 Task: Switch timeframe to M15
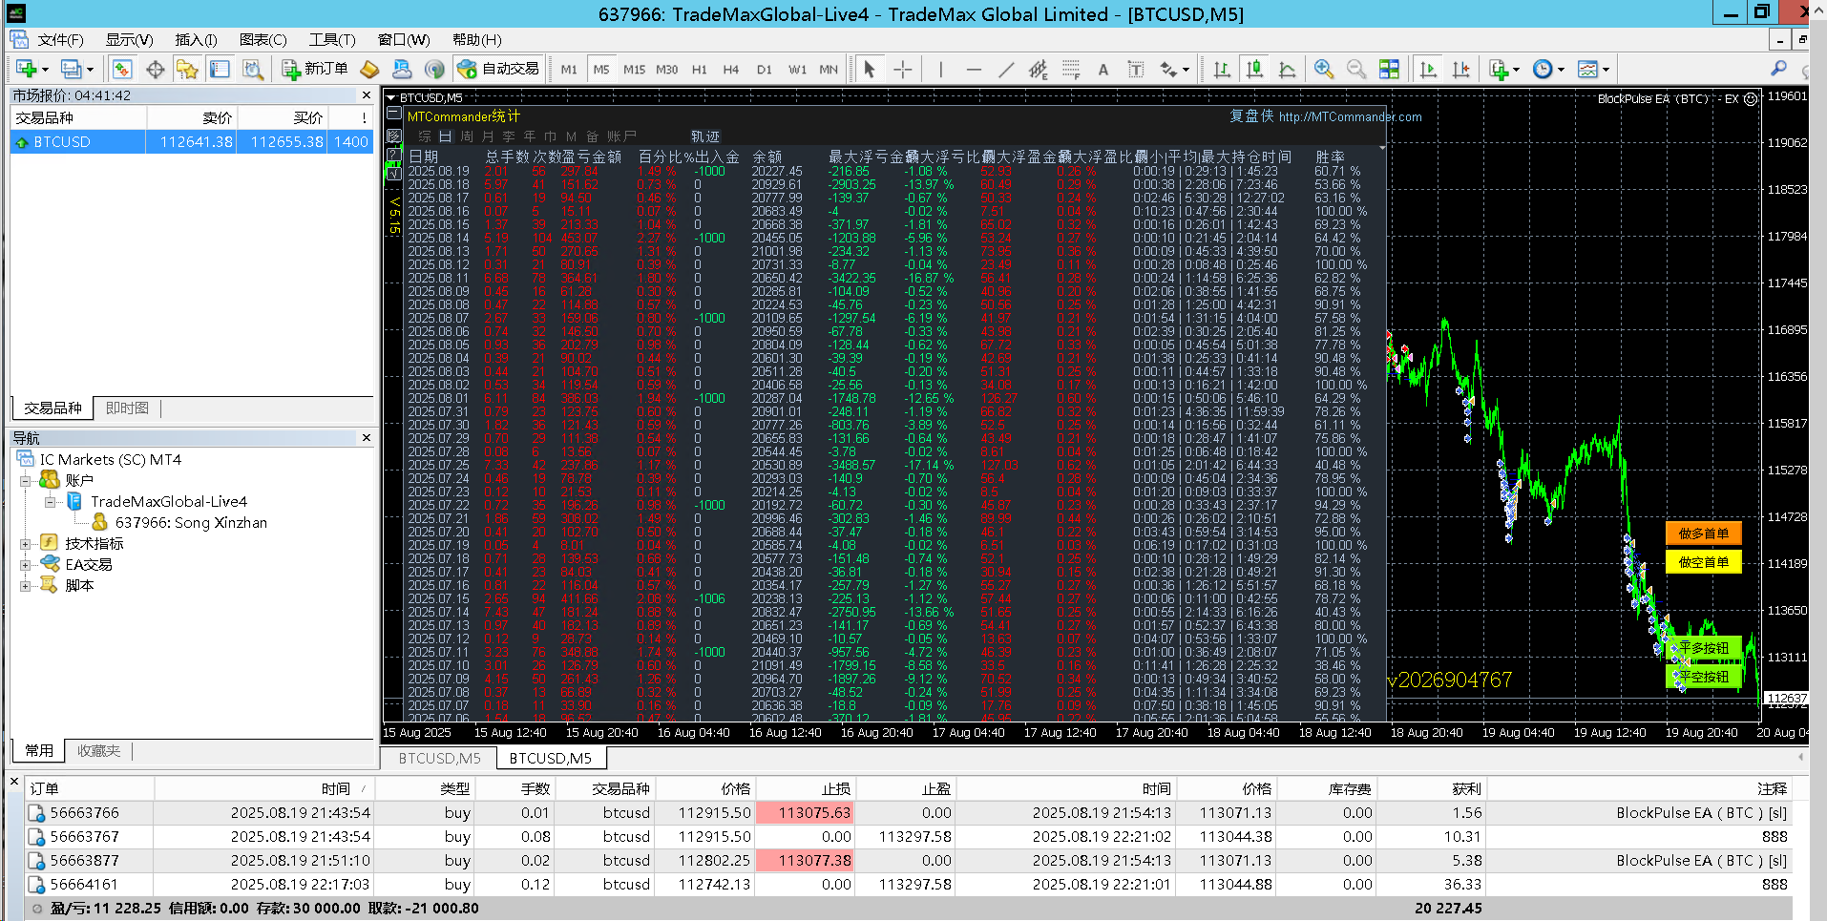point(634,69)
